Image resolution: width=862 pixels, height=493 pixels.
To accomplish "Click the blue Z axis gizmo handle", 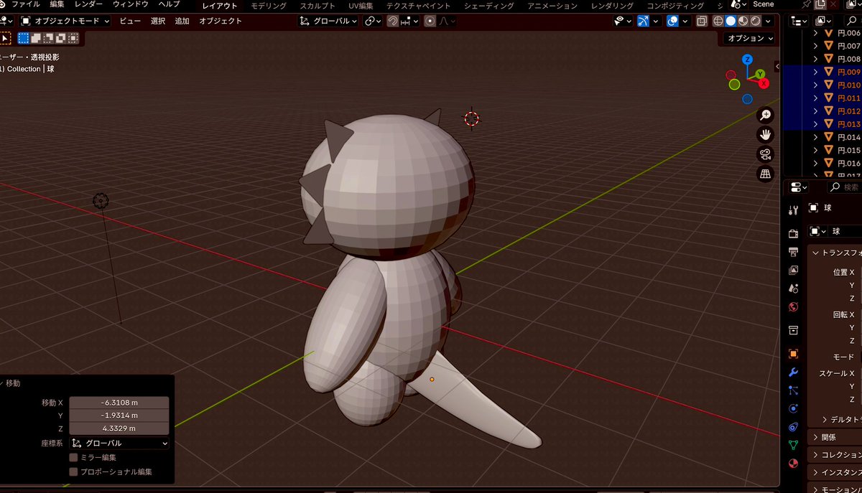I will (x=748, y=60).
